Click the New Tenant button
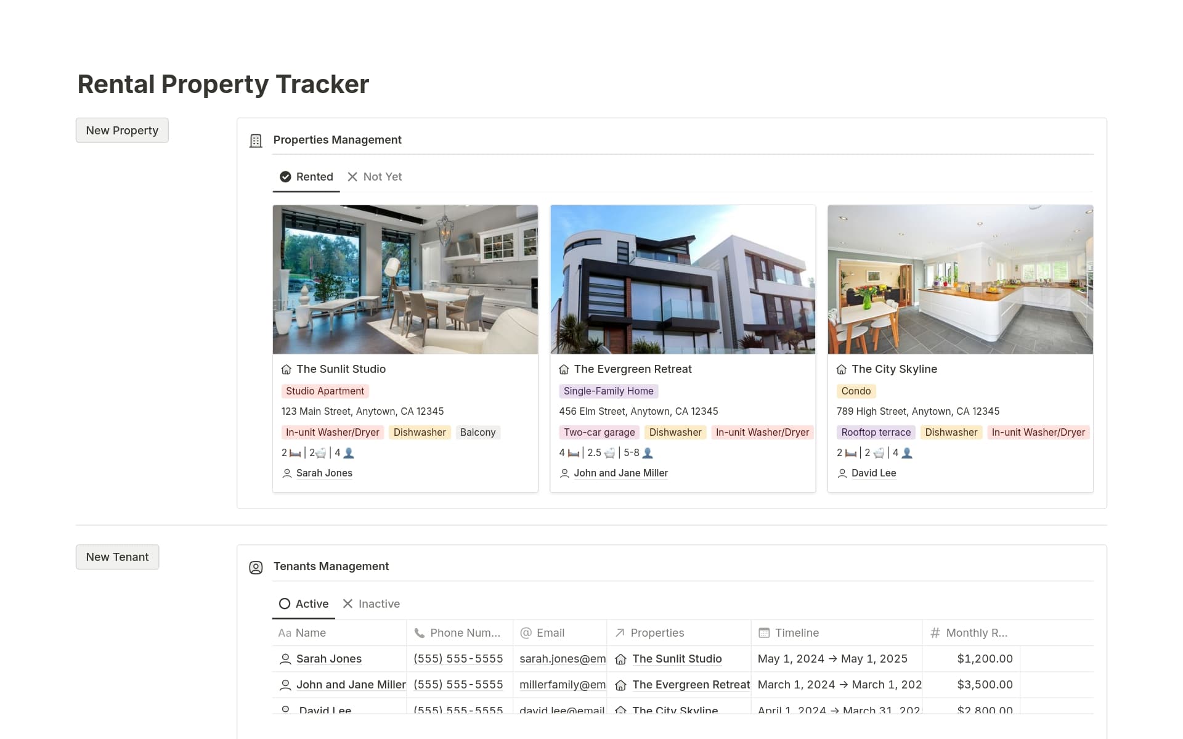The height and width of the screenshot is (739, 1183). click(117, 557)
